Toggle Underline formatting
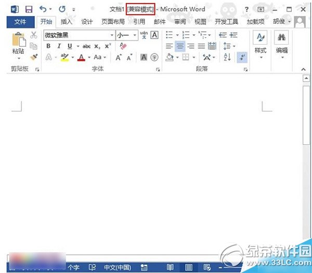Image resolution: width=312 pixels, height=273 pixels. (70, 46)
